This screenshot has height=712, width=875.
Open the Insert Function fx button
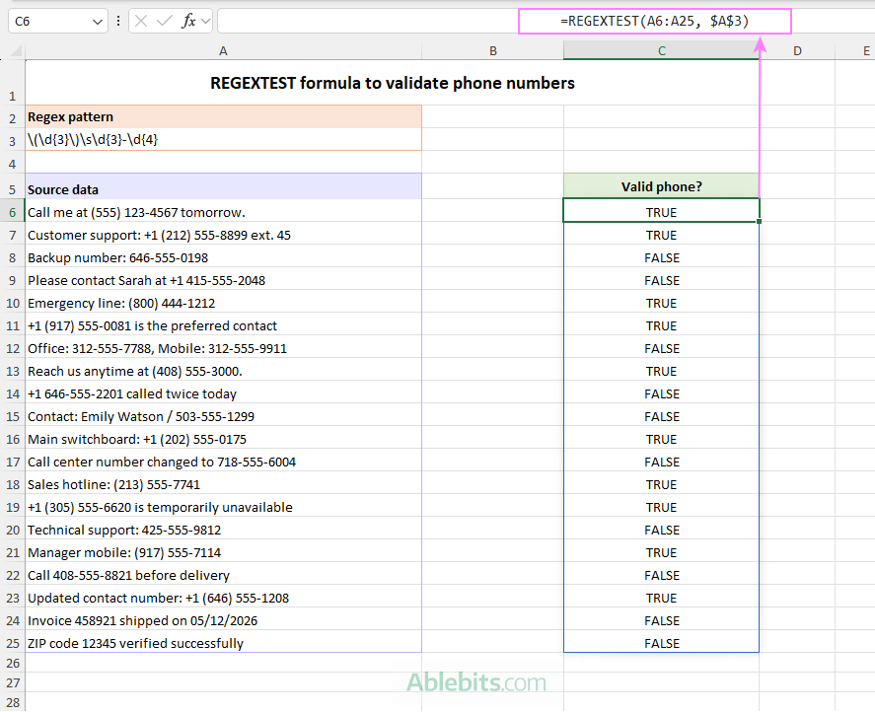[188, 22]
